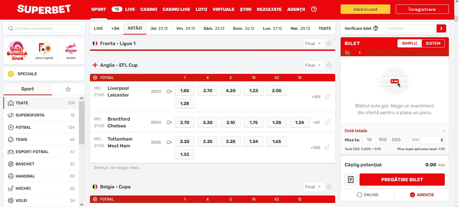Viewport: 460px width, 207px height.
Task: Set stake to 10 RON preset
Action: (369, 140)
